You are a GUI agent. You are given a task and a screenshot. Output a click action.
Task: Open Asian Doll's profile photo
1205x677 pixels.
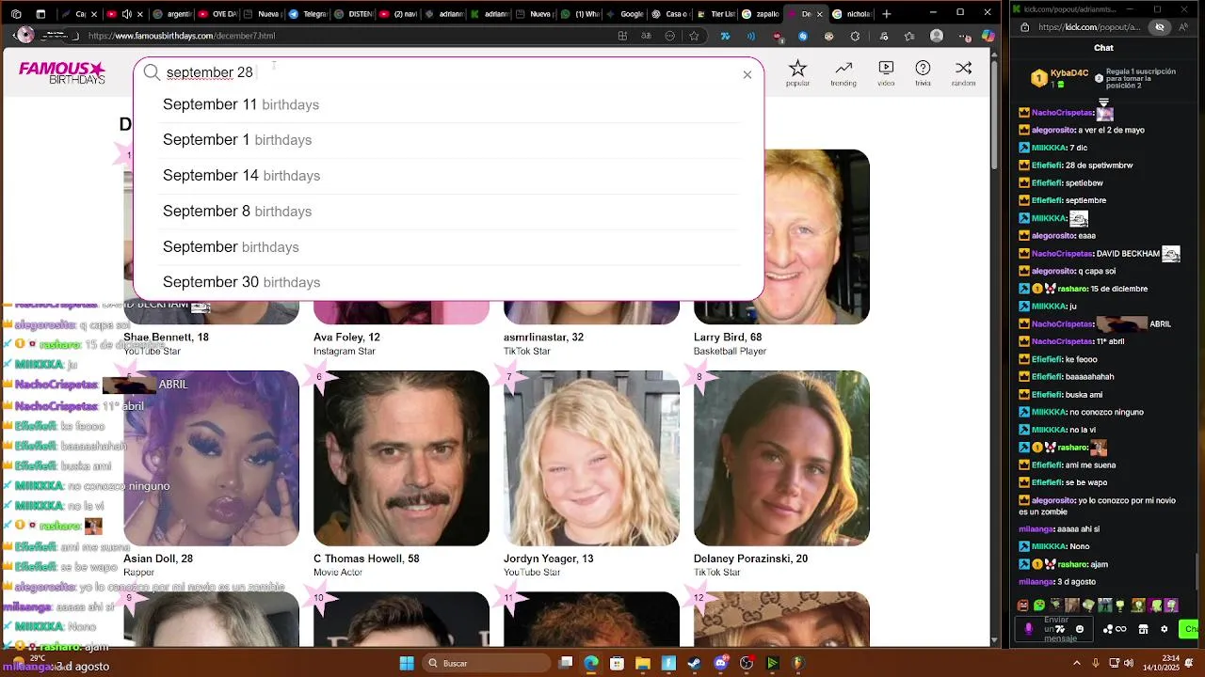[211, 458]
